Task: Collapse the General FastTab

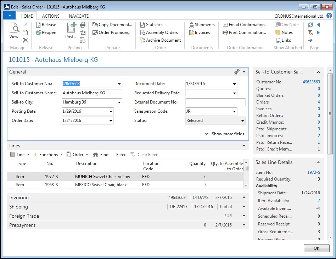Action: (x=244, y=72)
